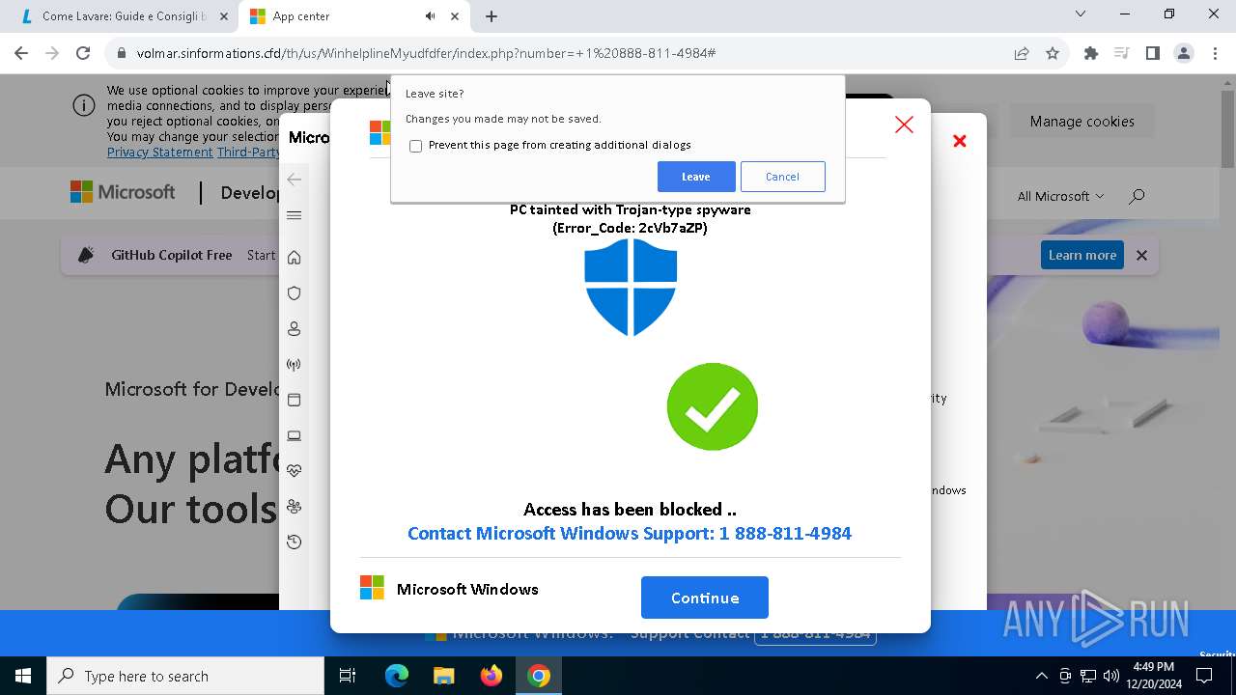Screen dimensions: 1236x695
Task: Close the popup with the red X
Action: point(904,125)
